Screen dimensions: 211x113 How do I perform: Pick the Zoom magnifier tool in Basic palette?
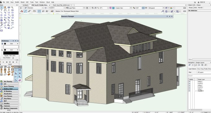coord(12,7)
